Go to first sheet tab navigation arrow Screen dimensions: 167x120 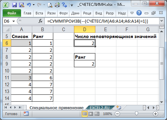point(6,108)
